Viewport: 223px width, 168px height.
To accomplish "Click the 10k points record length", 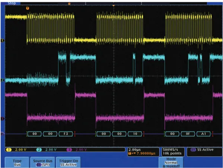I will (172, 153).
